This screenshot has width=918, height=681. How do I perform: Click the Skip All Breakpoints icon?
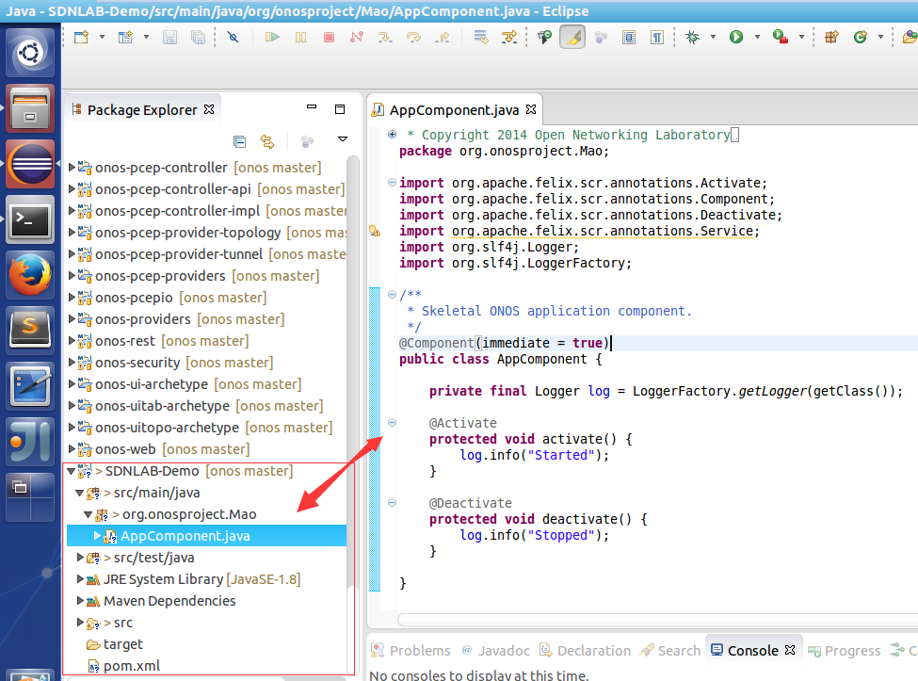[x=233, y=38]
